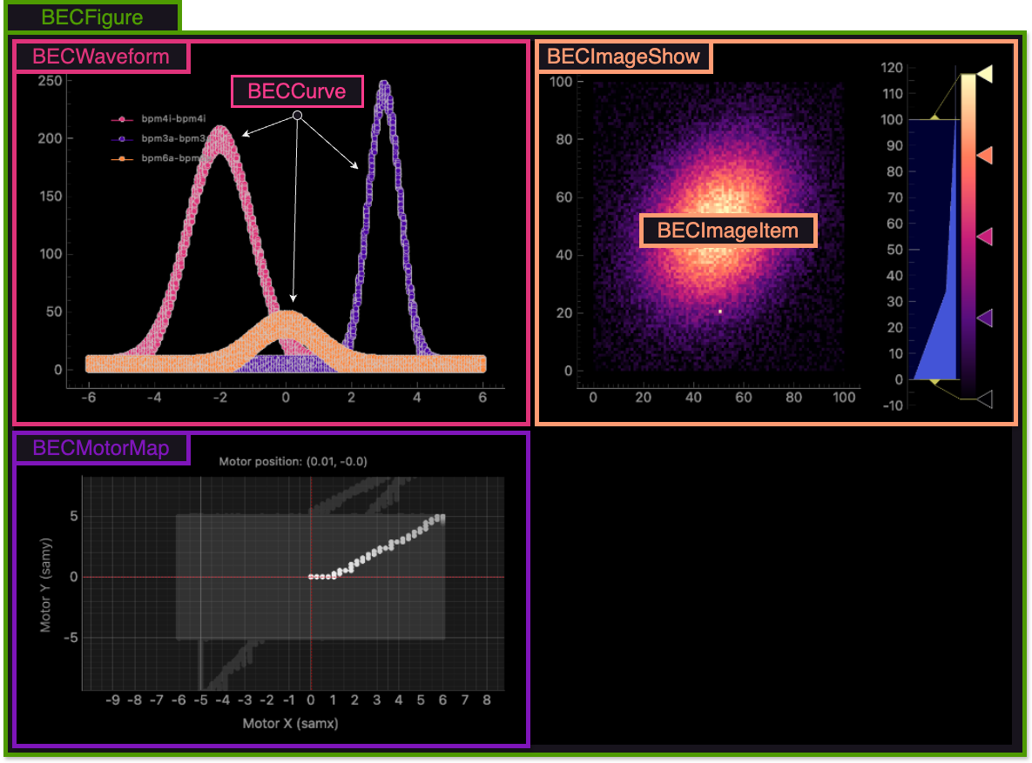Select the top cream gradient tick triangle
The height and width of the screenshot is (763, 1032).
point(985,75)
